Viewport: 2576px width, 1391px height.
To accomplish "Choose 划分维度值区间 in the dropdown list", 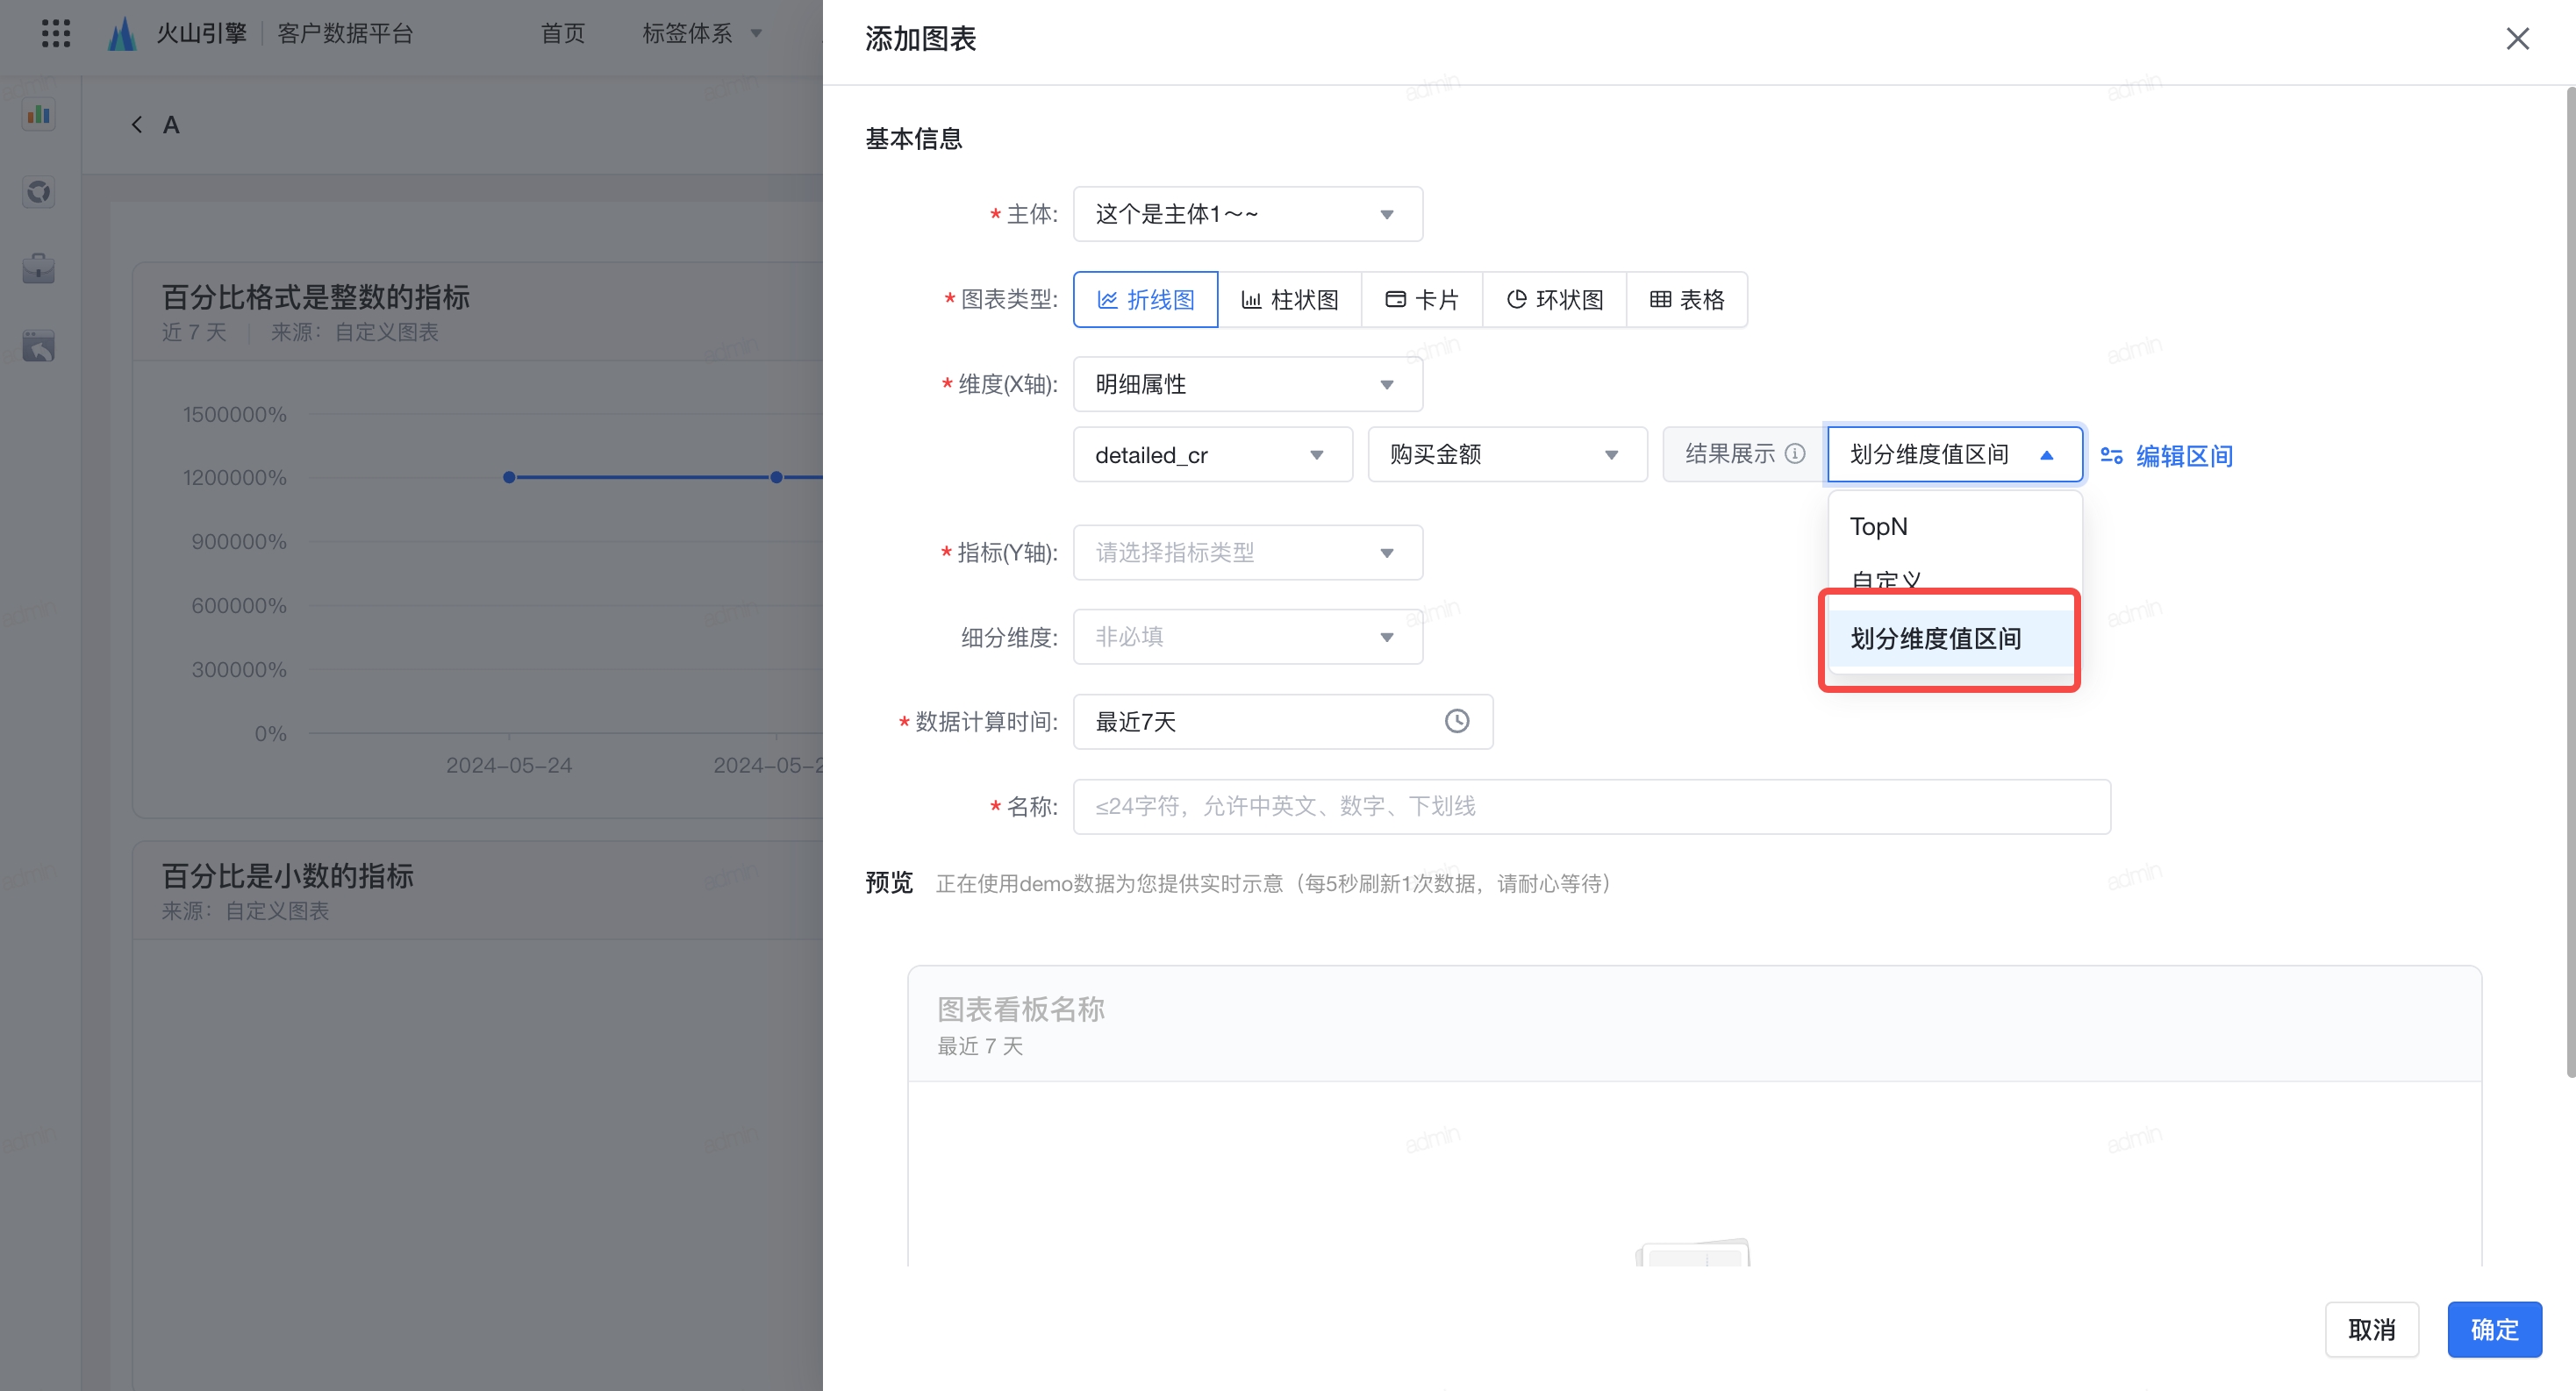I will tap(1955, 638).
